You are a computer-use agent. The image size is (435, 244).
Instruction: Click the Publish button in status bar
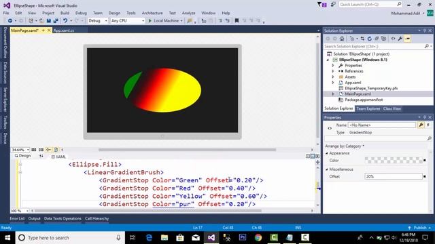(420, 228)
